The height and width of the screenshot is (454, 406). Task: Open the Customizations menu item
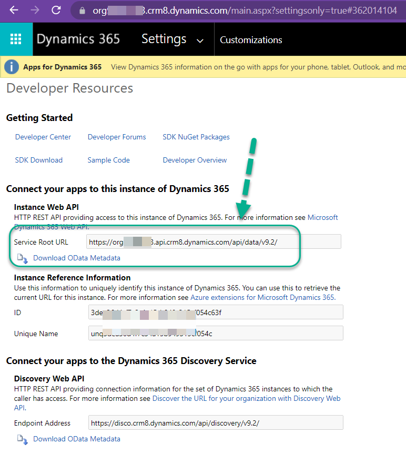(251, 40)
